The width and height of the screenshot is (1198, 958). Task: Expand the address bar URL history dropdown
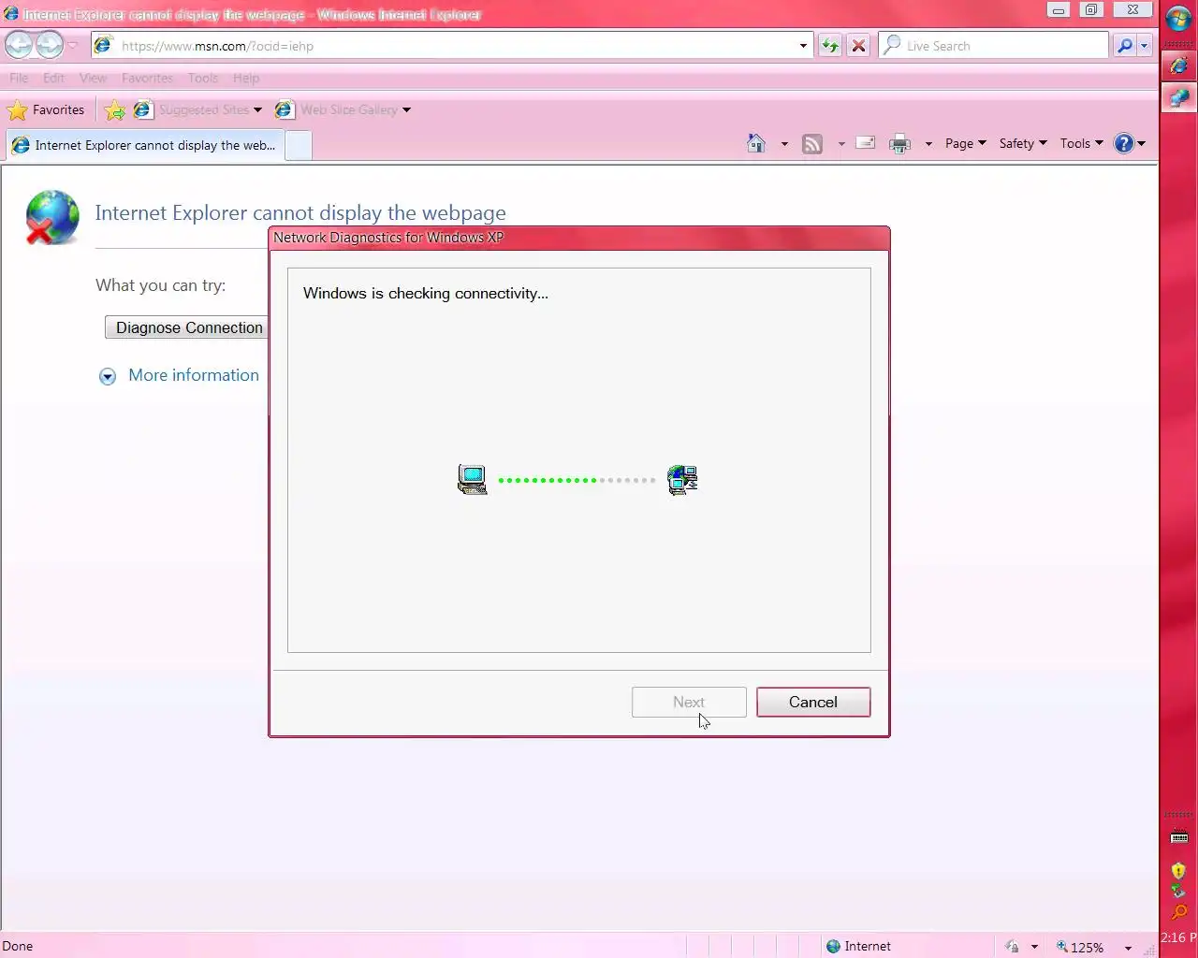click(x=803, y=46)
